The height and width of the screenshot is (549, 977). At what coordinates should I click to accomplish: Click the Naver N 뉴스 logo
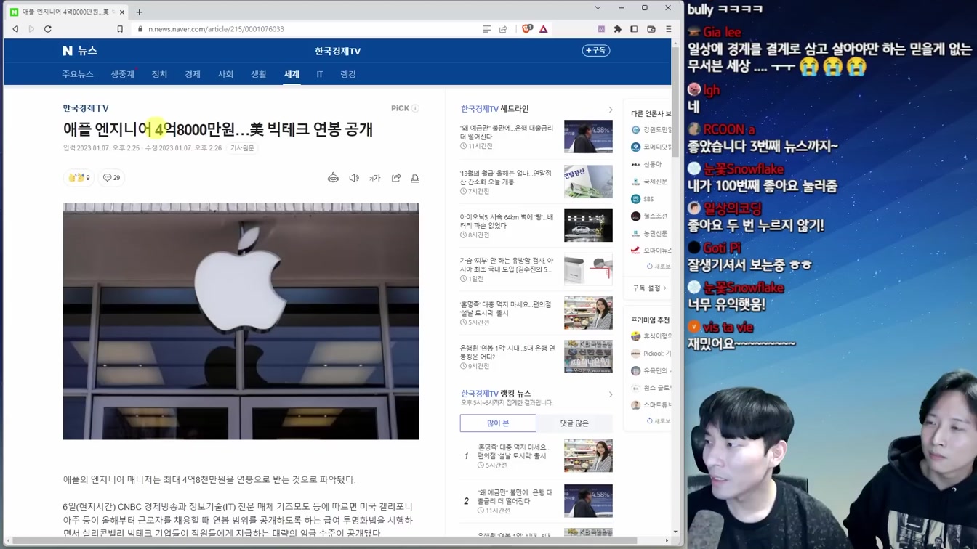(x=80, y=51)
